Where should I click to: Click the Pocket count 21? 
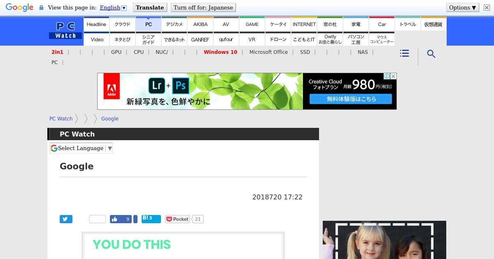click(198, 219)
